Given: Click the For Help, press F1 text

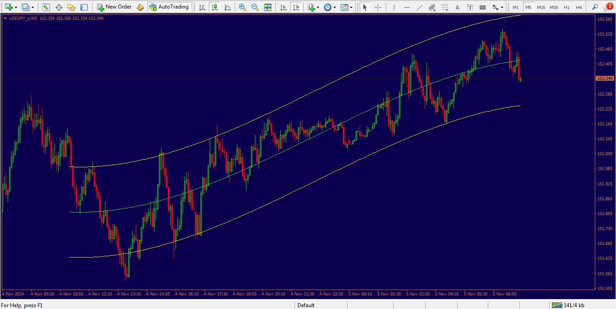Looking at the screenshot, I should click(22, 305).
